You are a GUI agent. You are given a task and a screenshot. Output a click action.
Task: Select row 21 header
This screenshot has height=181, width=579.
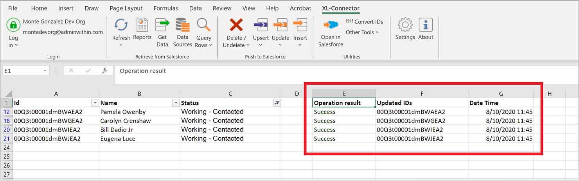[7, 139]
